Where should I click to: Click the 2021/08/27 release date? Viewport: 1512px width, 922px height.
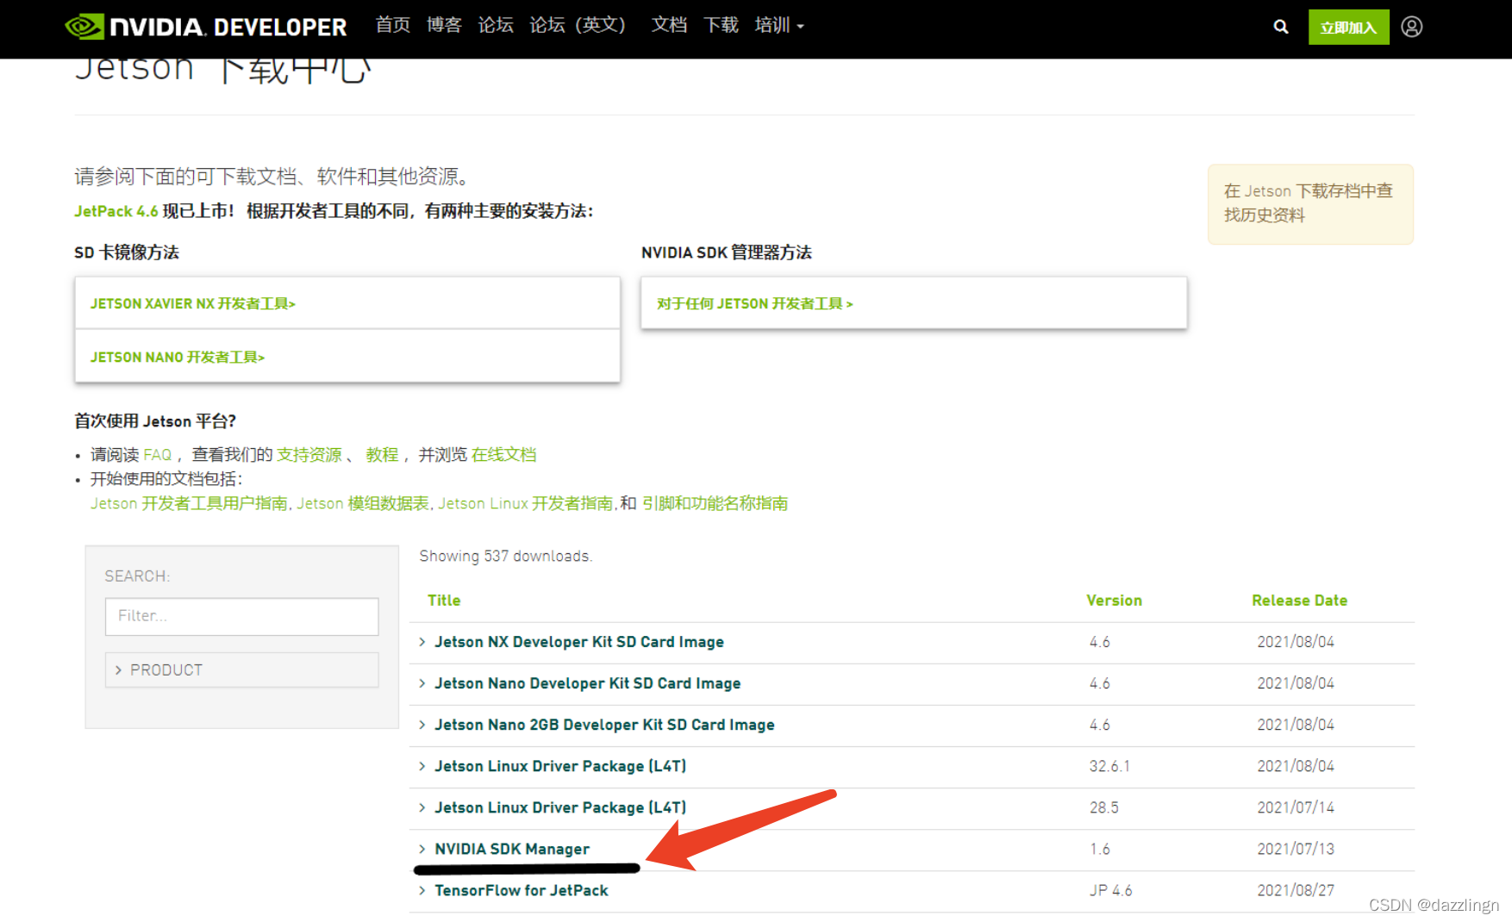[1296, 890]
